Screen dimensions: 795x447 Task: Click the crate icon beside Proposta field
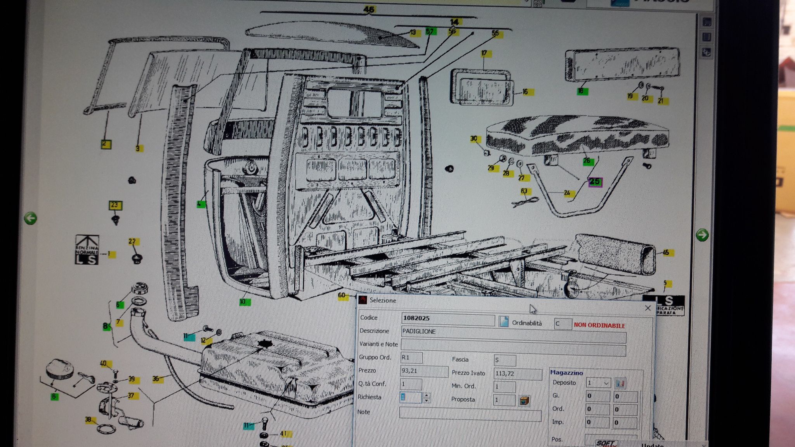click(524, 401)
